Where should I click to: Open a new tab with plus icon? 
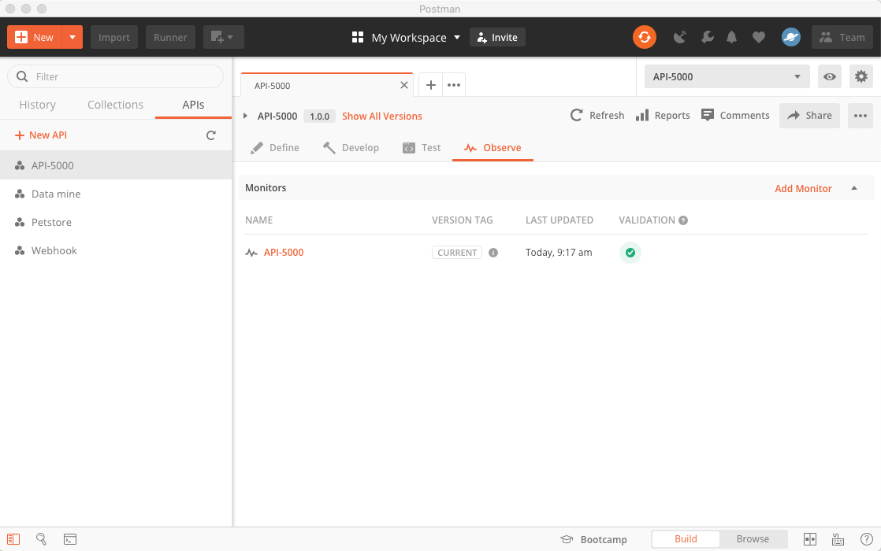pyautogui.click(x=431, y=85)
